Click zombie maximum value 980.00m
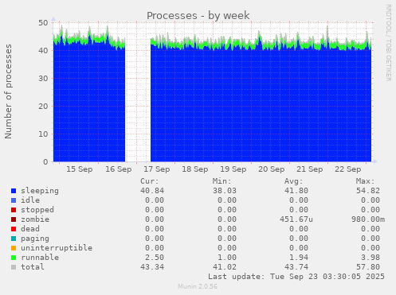The image size is (396, 295). 368,219
